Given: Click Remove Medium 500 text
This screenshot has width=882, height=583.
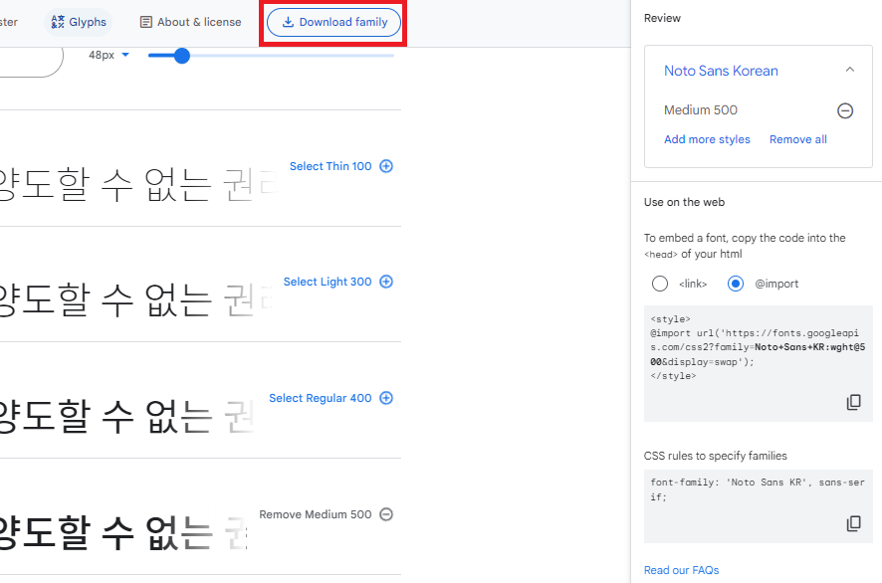Looking at the screenshot, I should point(315,514).
